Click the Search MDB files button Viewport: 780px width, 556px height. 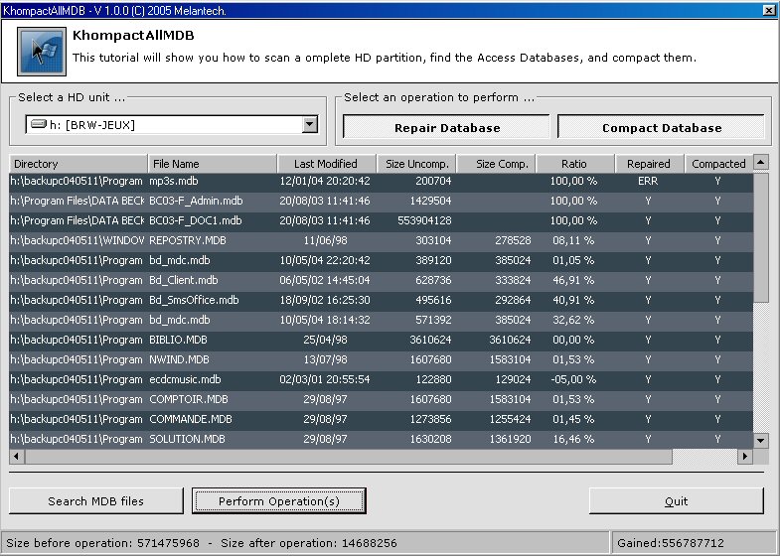(x=96, y=501)
